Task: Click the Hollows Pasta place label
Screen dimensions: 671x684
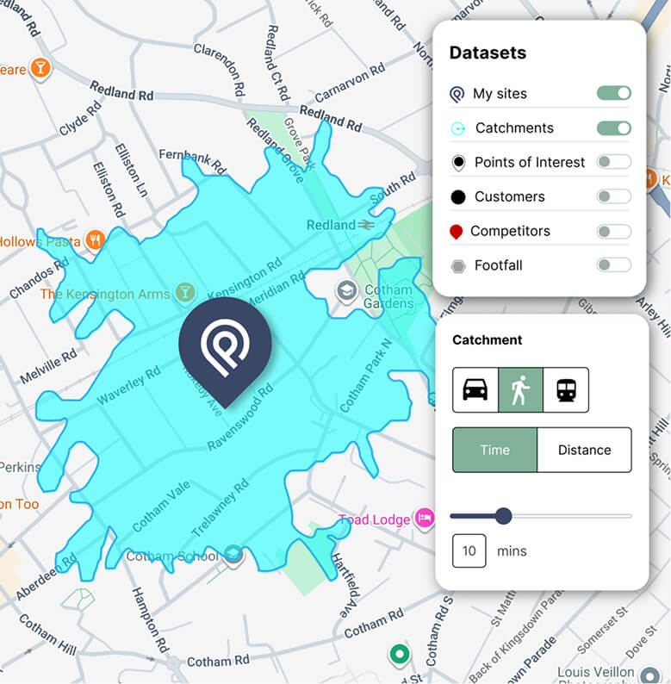Action: pos(40,242)
